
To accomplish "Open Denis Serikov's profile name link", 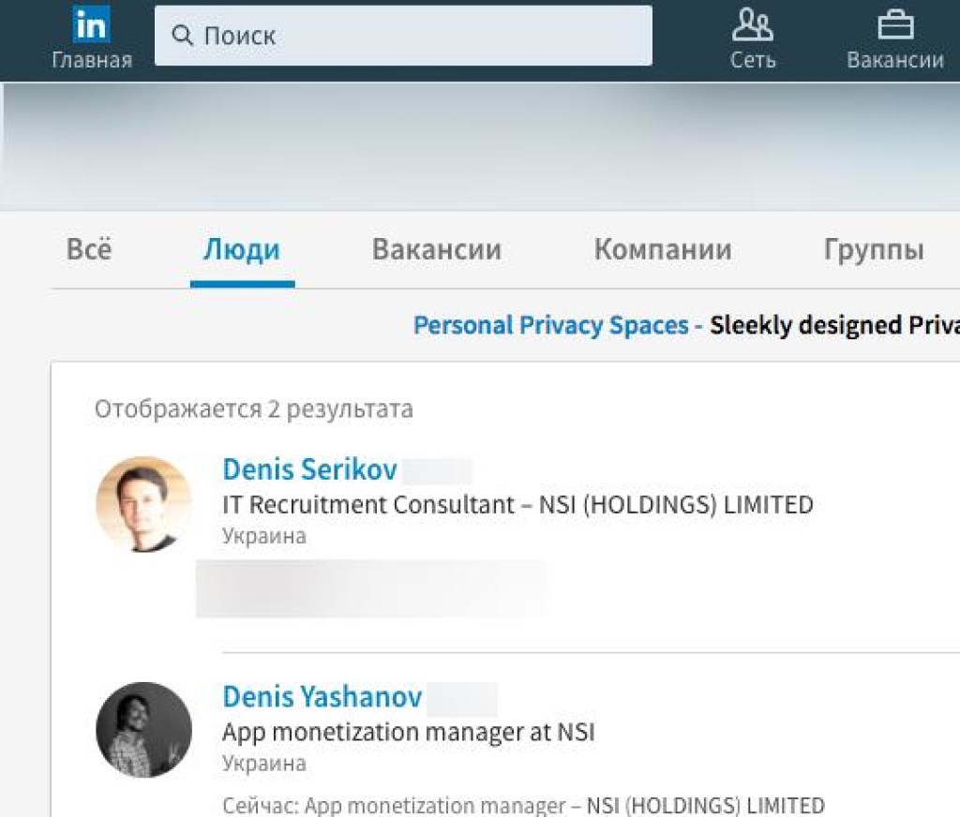I will (309, 469).
